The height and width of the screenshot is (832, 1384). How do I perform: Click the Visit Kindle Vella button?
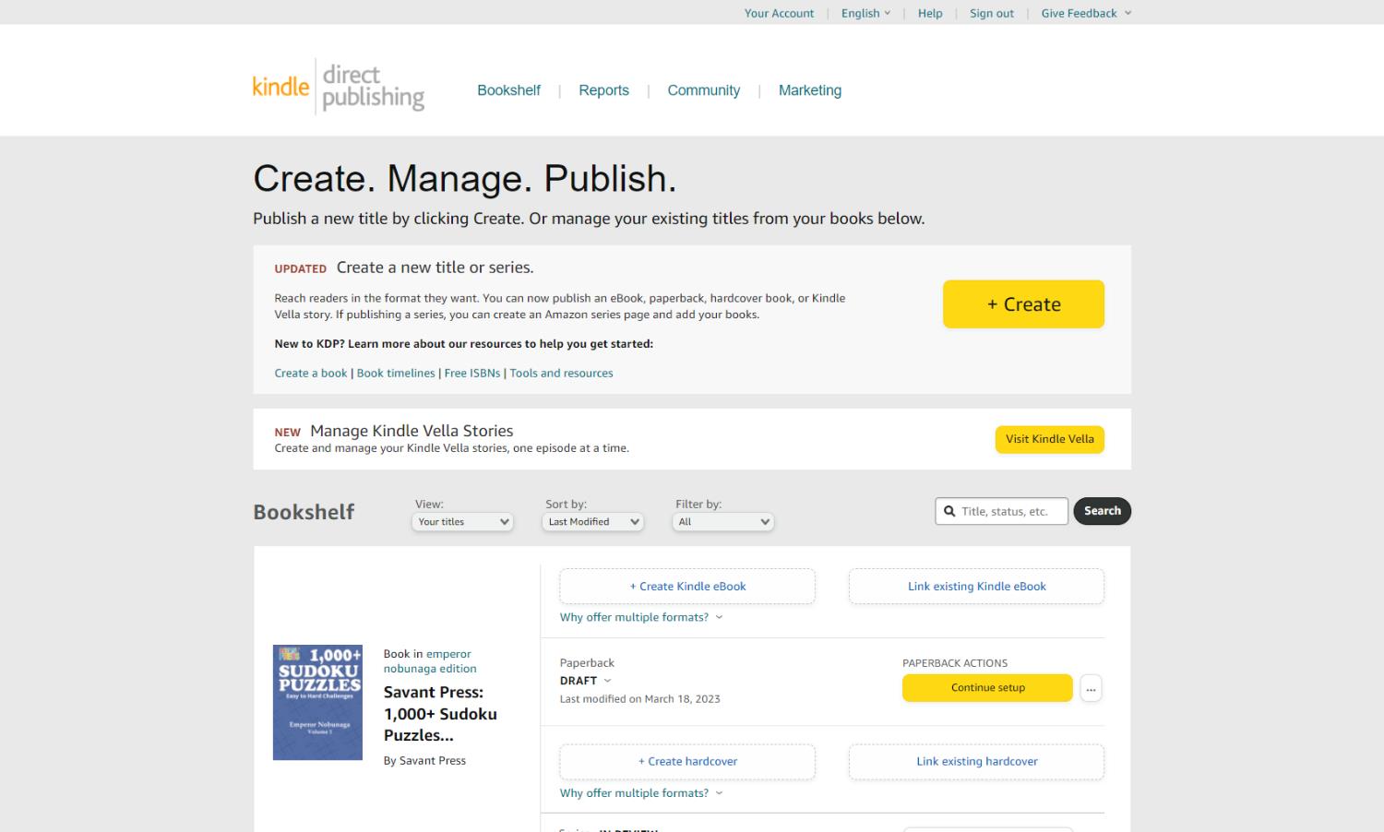pos(1049,439)
